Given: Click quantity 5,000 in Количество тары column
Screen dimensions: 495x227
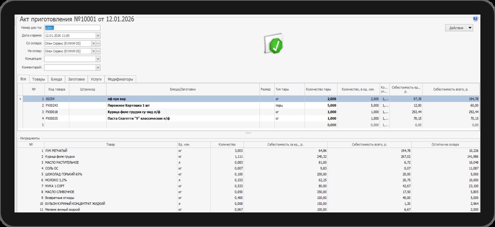Looking at the screenshot, I should pos(321,105).
